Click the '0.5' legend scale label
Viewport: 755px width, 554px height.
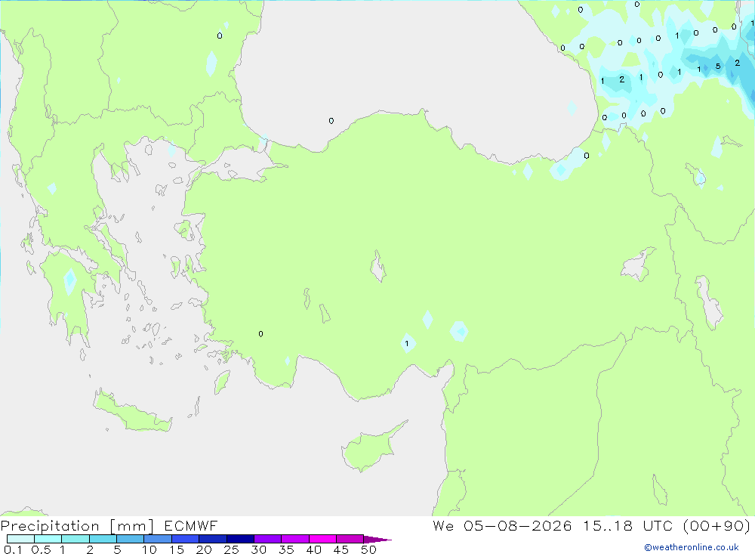click(41, 549)
